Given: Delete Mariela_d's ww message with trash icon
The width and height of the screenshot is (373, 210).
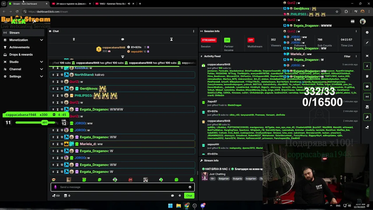Looking at the screenshot, I should click(53, 144).
